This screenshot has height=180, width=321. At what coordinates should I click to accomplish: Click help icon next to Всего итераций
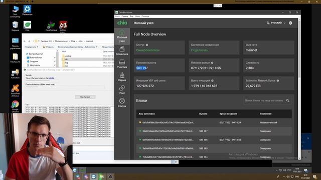(213, 80)
